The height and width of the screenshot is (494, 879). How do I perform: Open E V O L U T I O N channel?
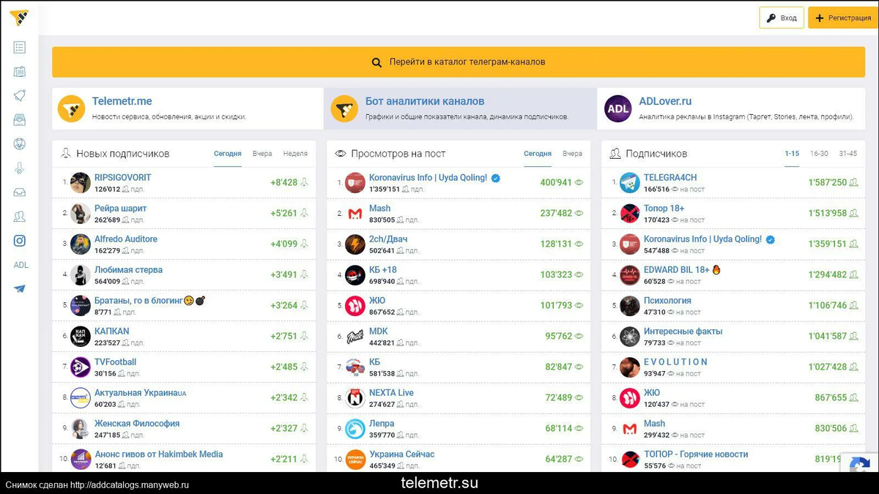tap(676, 362)
